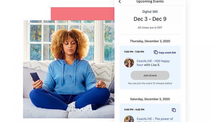Click the photo of meditating woman
The height and width of the screenshot is (122, 213).
[x=69, y=69]
